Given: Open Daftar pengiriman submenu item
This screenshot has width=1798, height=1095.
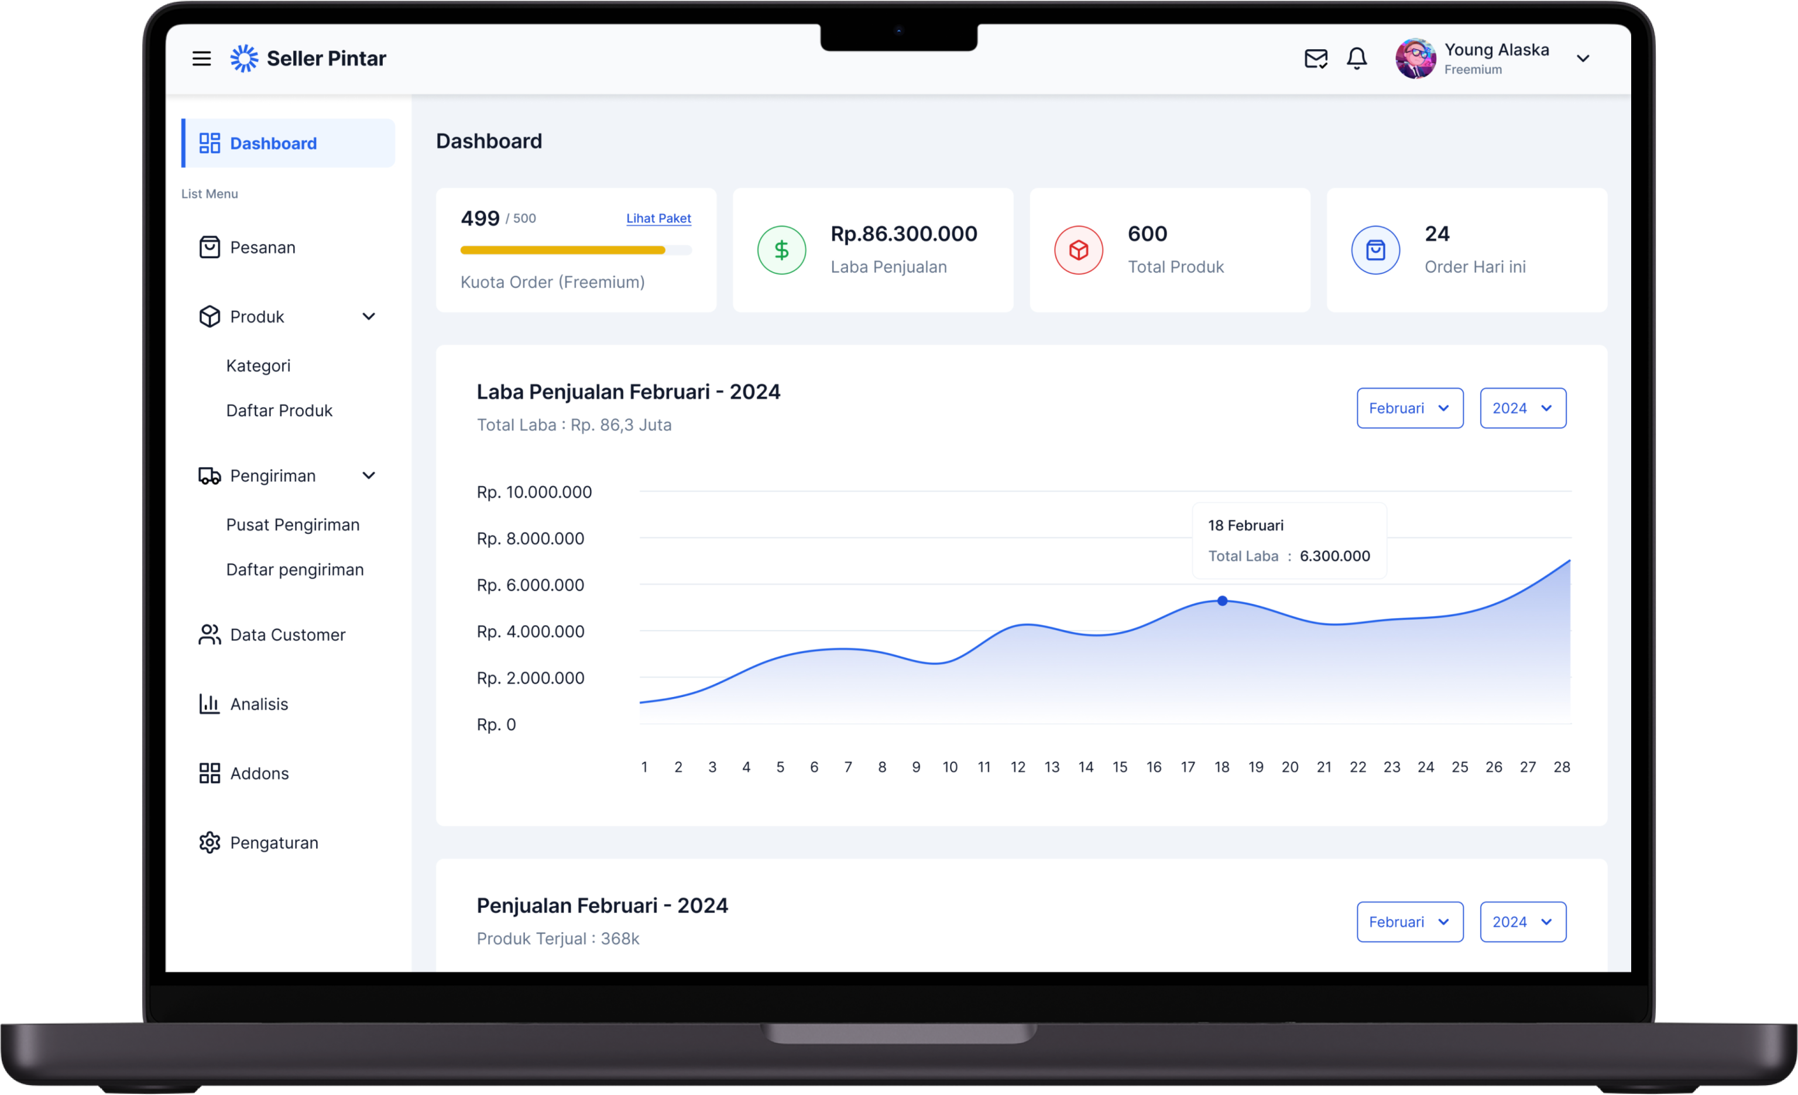Looking at the screenshot, I should tap(295, 570).
